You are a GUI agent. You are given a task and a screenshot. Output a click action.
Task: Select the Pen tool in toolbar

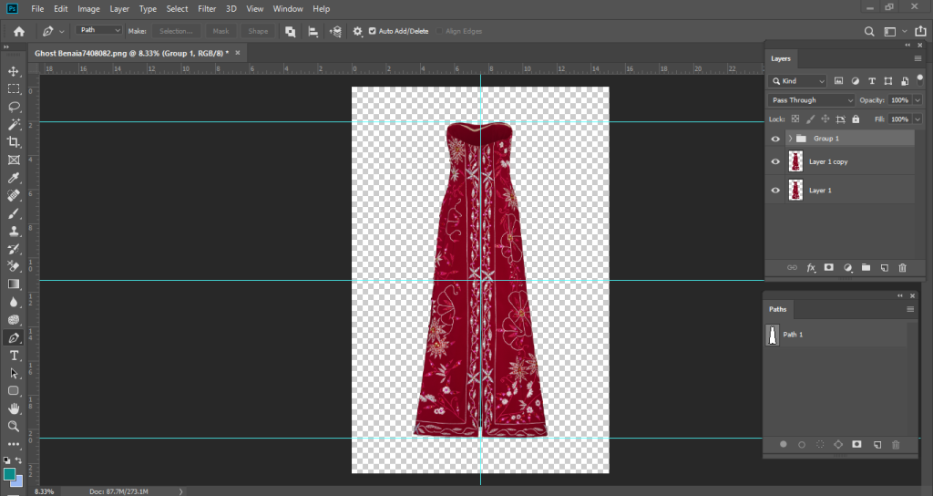pyautogui.click(x=13, y=337)
